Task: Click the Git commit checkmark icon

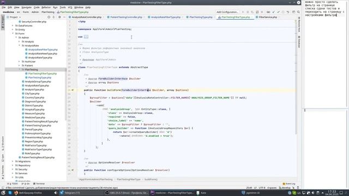Action: click(278, 12)
